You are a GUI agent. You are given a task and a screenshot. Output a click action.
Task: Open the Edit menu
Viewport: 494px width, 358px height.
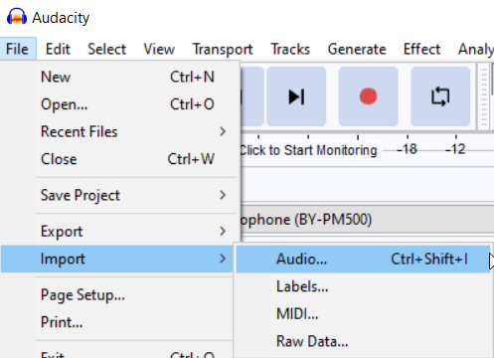(x=58, y=49)
